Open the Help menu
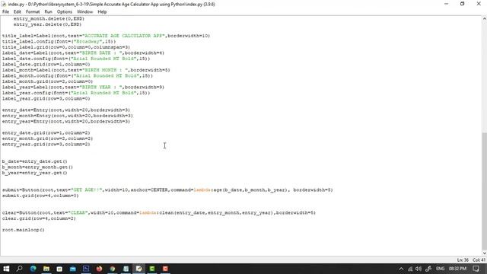Viewport: 487px width, 274px height. pyautogui.click(x=102, y=12)
